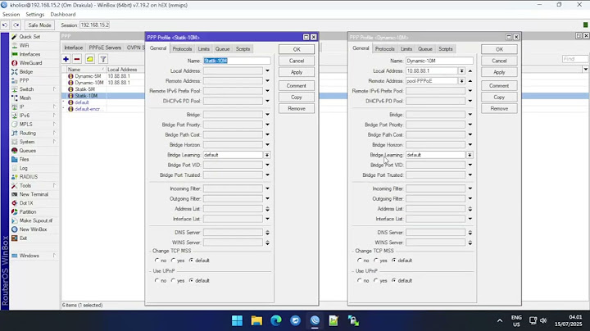
Task: Click the undo arrow in toolbar
Action: click(x=5, y=25)
